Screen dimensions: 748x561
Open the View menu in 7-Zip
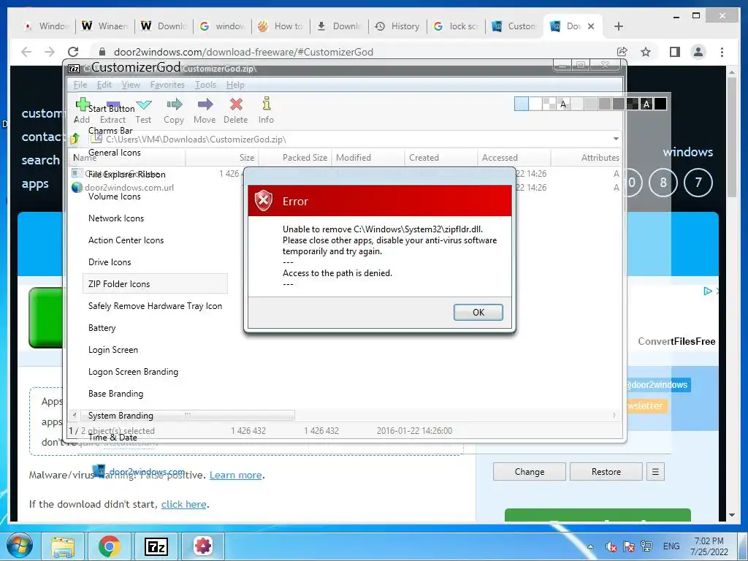click(131, 85)
